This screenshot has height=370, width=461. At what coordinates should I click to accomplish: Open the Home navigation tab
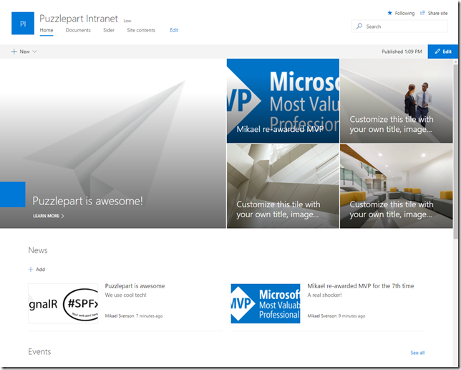point(47,30)
